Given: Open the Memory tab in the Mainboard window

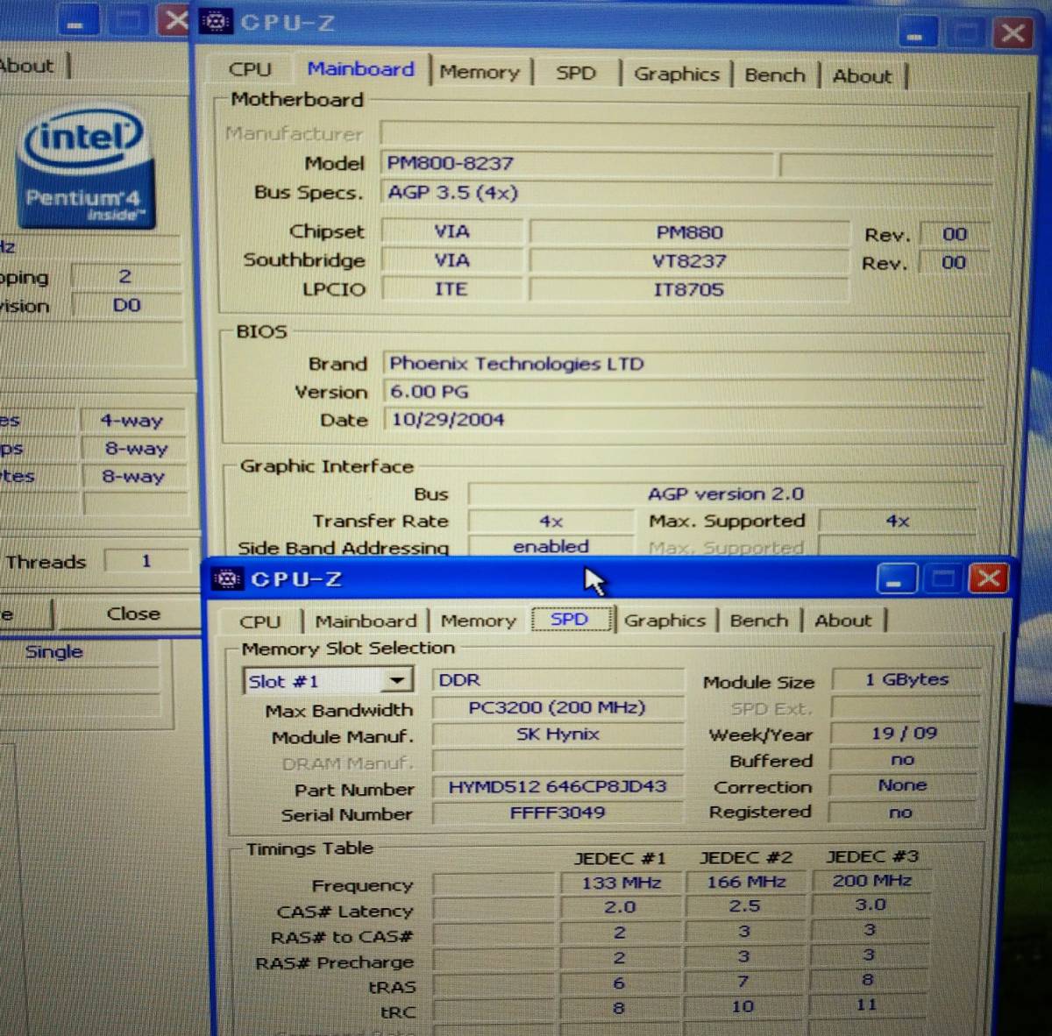Looking at the screenshot, I should point(480,72).
